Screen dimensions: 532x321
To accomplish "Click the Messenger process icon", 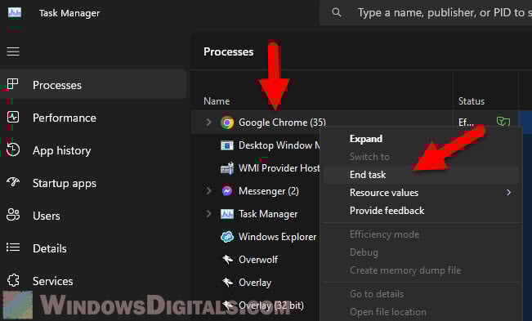I will click(227, 191).
